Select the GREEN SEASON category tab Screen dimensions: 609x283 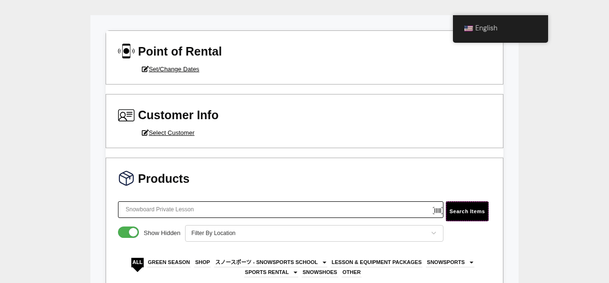(x=169, y=263)
